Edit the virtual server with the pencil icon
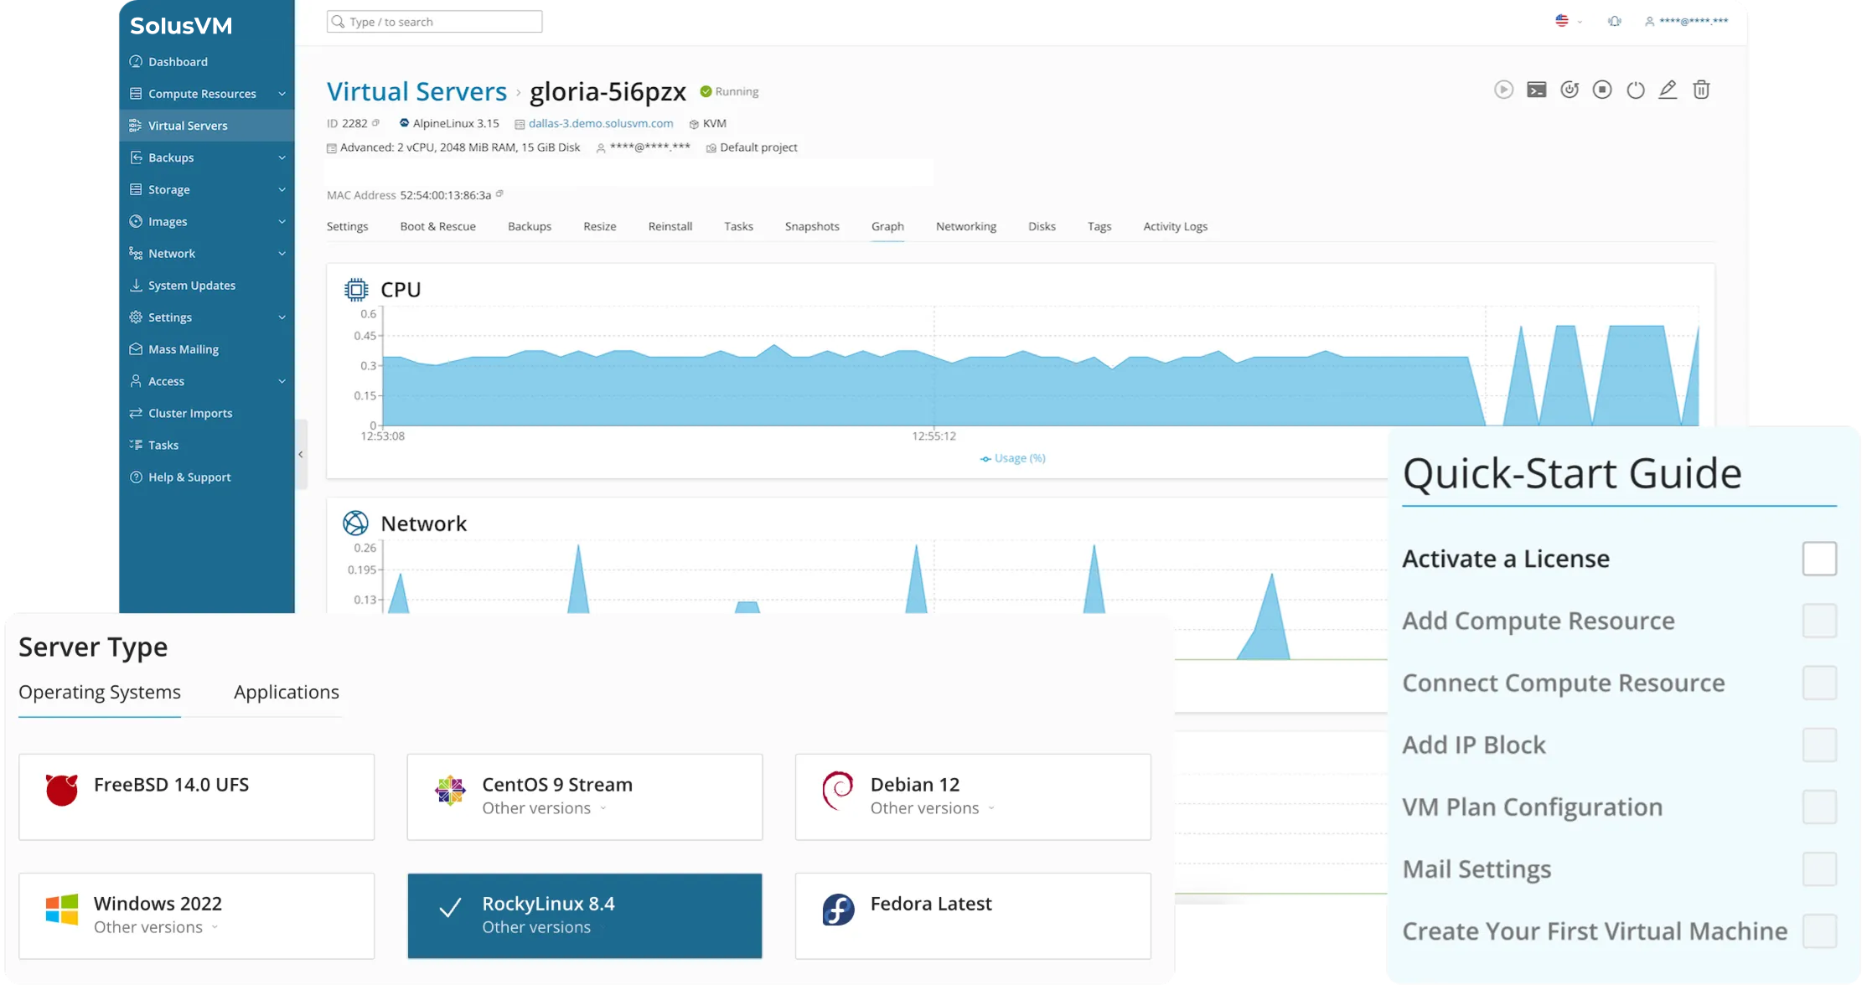 coord(1668,90)
